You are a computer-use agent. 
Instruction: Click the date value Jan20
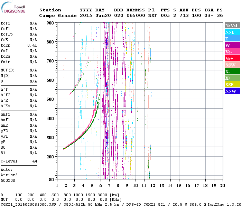103,16
